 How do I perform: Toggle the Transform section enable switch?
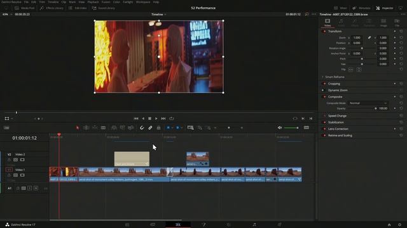click(324, 31)
